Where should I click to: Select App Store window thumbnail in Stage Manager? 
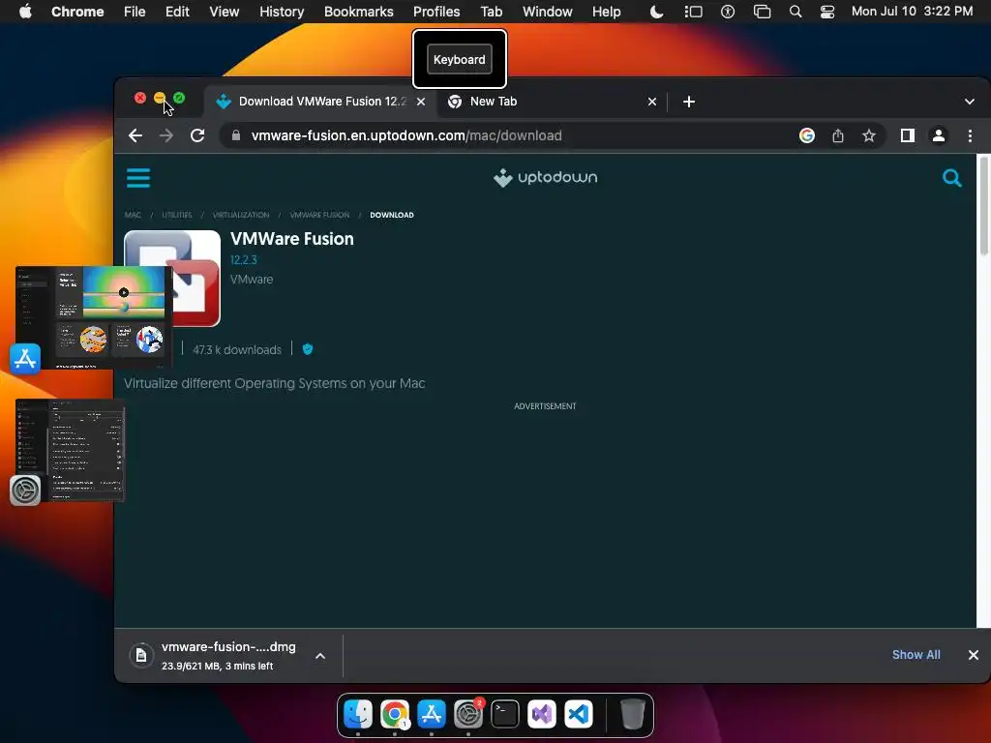94,317
